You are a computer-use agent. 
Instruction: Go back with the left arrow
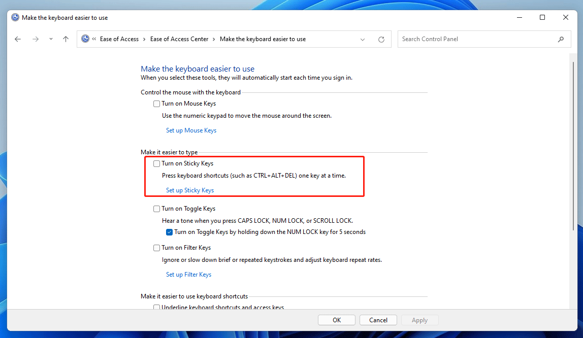tap(17, 39)
